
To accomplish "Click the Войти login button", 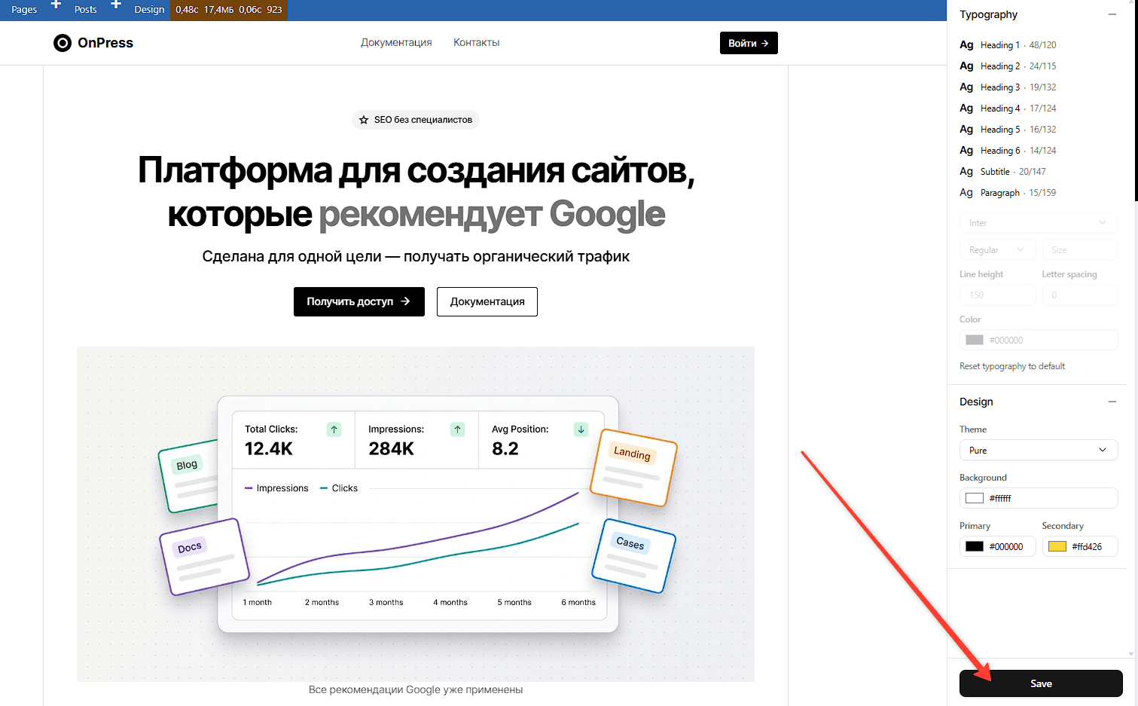I will pos(749,43).
